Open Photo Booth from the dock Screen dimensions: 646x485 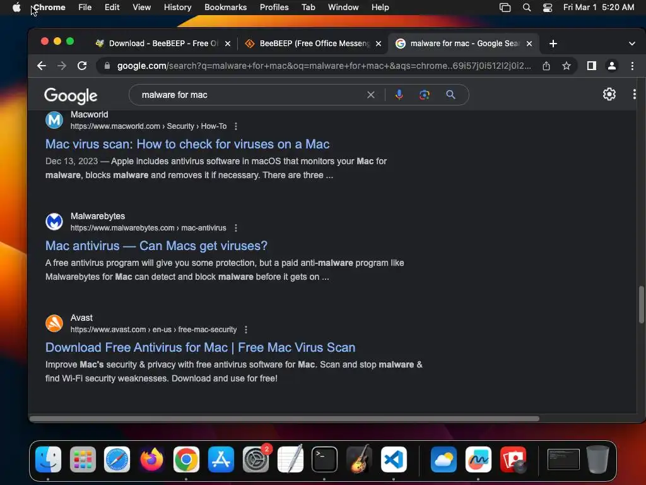[513, 460]
